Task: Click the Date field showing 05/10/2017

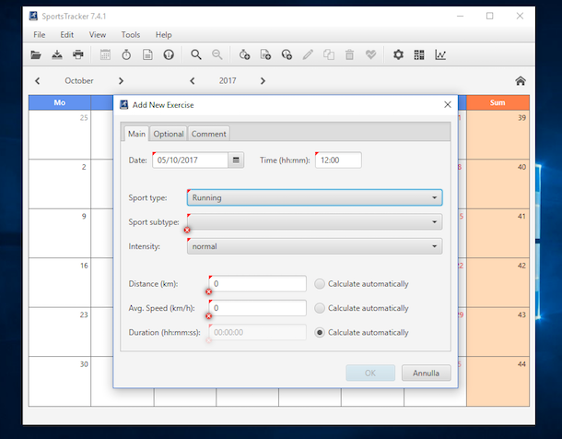Action: pyautogui.click(x=191, y=160)
